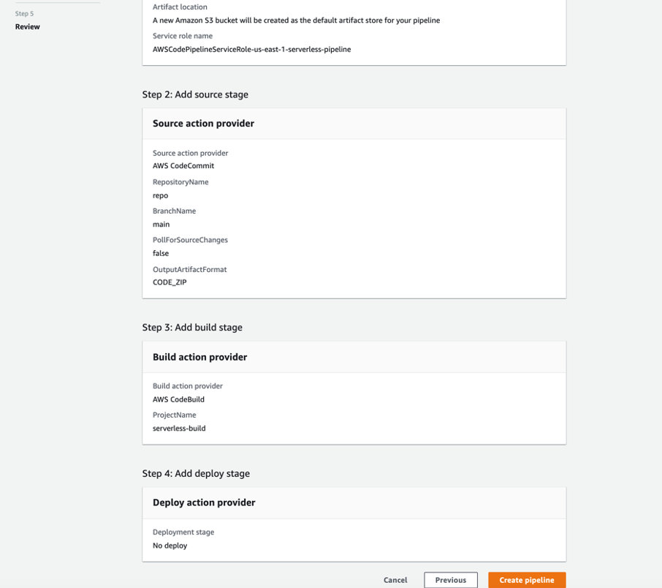Click the CODE_ZIP output artifact format value
Image resolution: width=662 pixels, height=588 pixels.
click(x=170, y=282)
